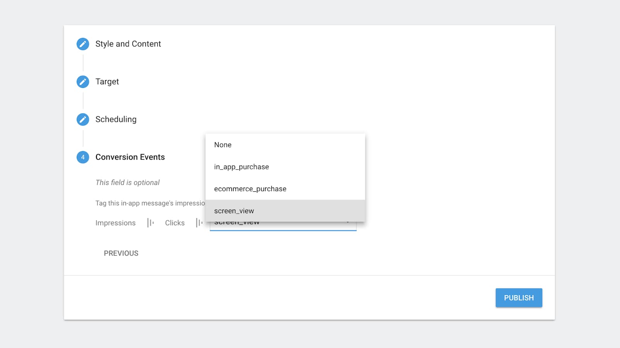Select in_app_purchase option
This screenshot has height=348, width=620.
pyautogui.click(x=285, y=167)
